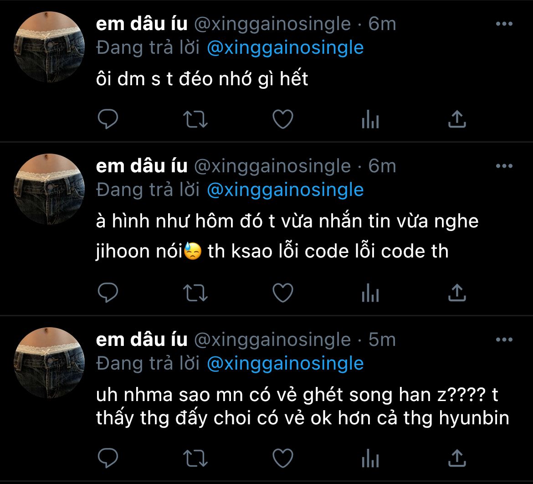View analytics of the first tweet
Image resolution: width=533 pixels, height=484 pixels.
(x=370, y=120)
